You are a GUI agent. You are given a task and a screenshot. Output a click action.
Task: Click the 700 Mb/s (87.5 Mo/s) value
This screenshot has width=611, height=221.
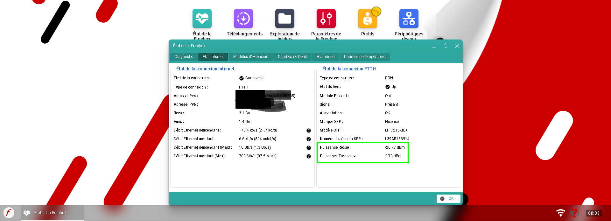pyautogui.click(x=258, y=156)
